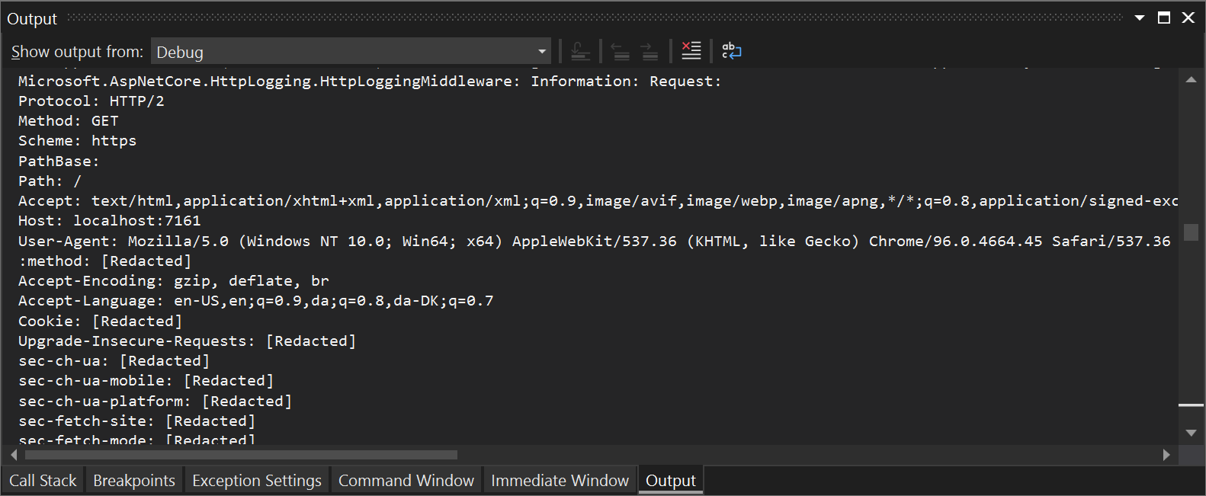The width and height of the screenshot is (1206, 496).
Task: Click the 'PathBase:' line
Action: (x=59, y=161)
